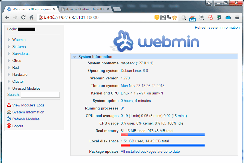Click the browser forward arrow
244x163 pixels.
click(15, 18)
